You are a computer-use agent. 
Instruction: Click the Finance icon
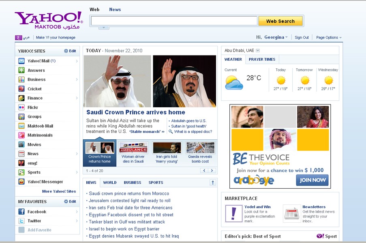[x=21, y=98]
